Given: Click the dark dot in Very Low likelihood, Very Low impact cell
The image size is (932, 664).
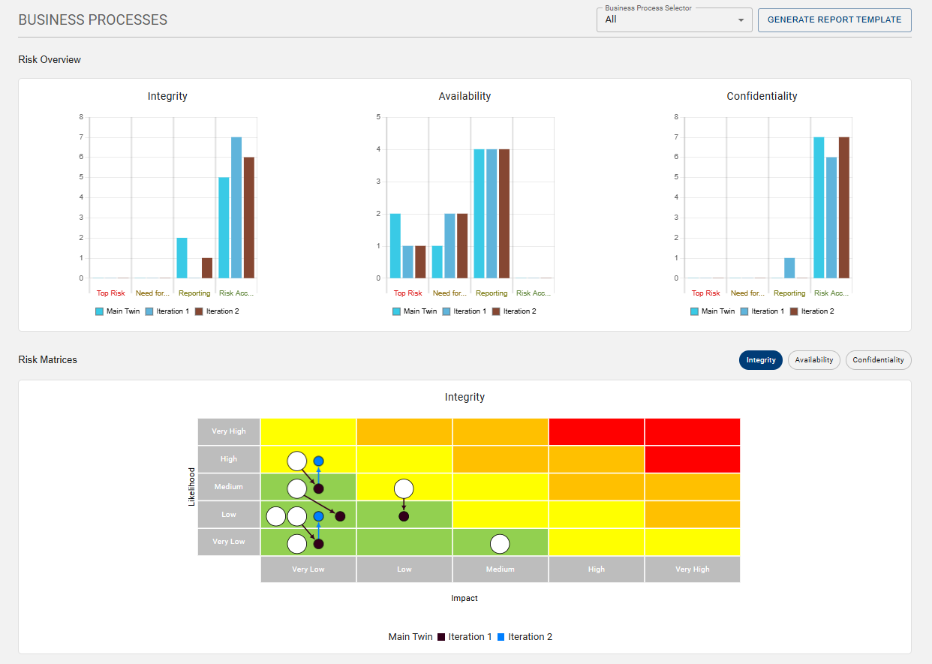Looking at the screenshot, I should pyautogui.click(x=318, y=544).
